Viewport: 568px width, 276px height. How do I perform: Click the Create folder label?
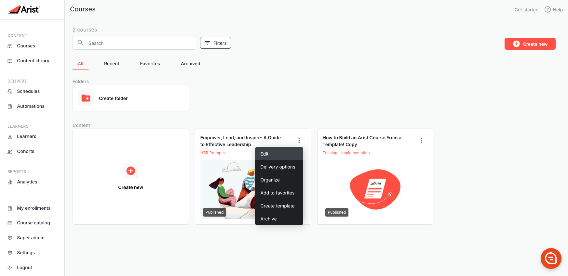pyautogui.click(x=113, y=98)
